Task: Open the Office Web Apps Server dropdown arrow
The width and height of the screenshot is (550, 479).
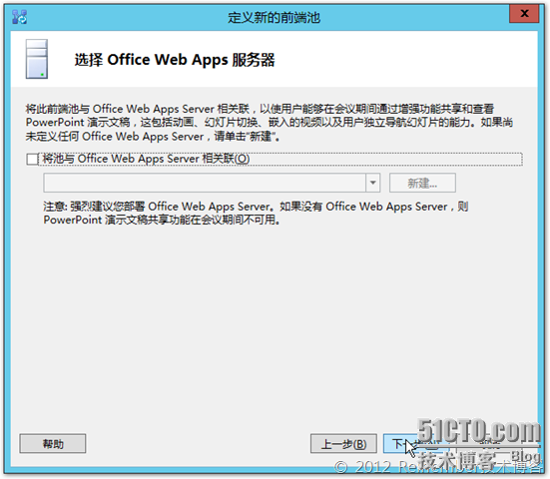Action: coord(373,183)
